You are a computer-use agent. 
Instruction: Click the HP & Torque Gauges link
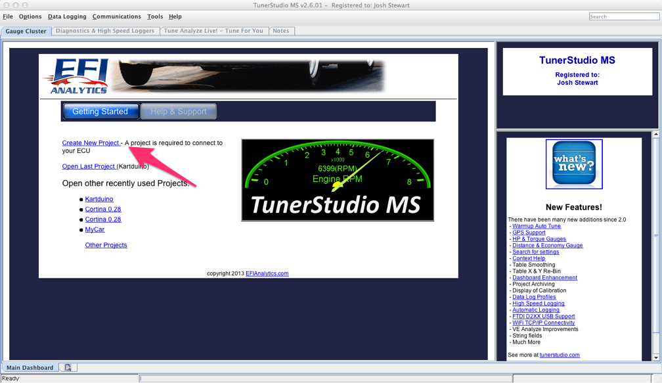539,238
